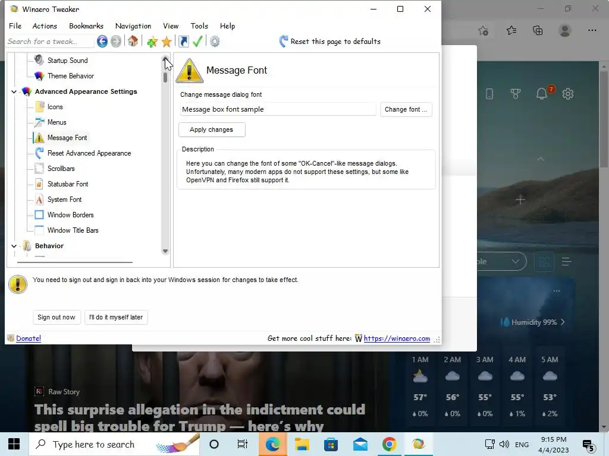Viewport: 609px width, 456px height.
Task: Click the Scrollbars tree entry icon
Action: [x=39, y=168]
